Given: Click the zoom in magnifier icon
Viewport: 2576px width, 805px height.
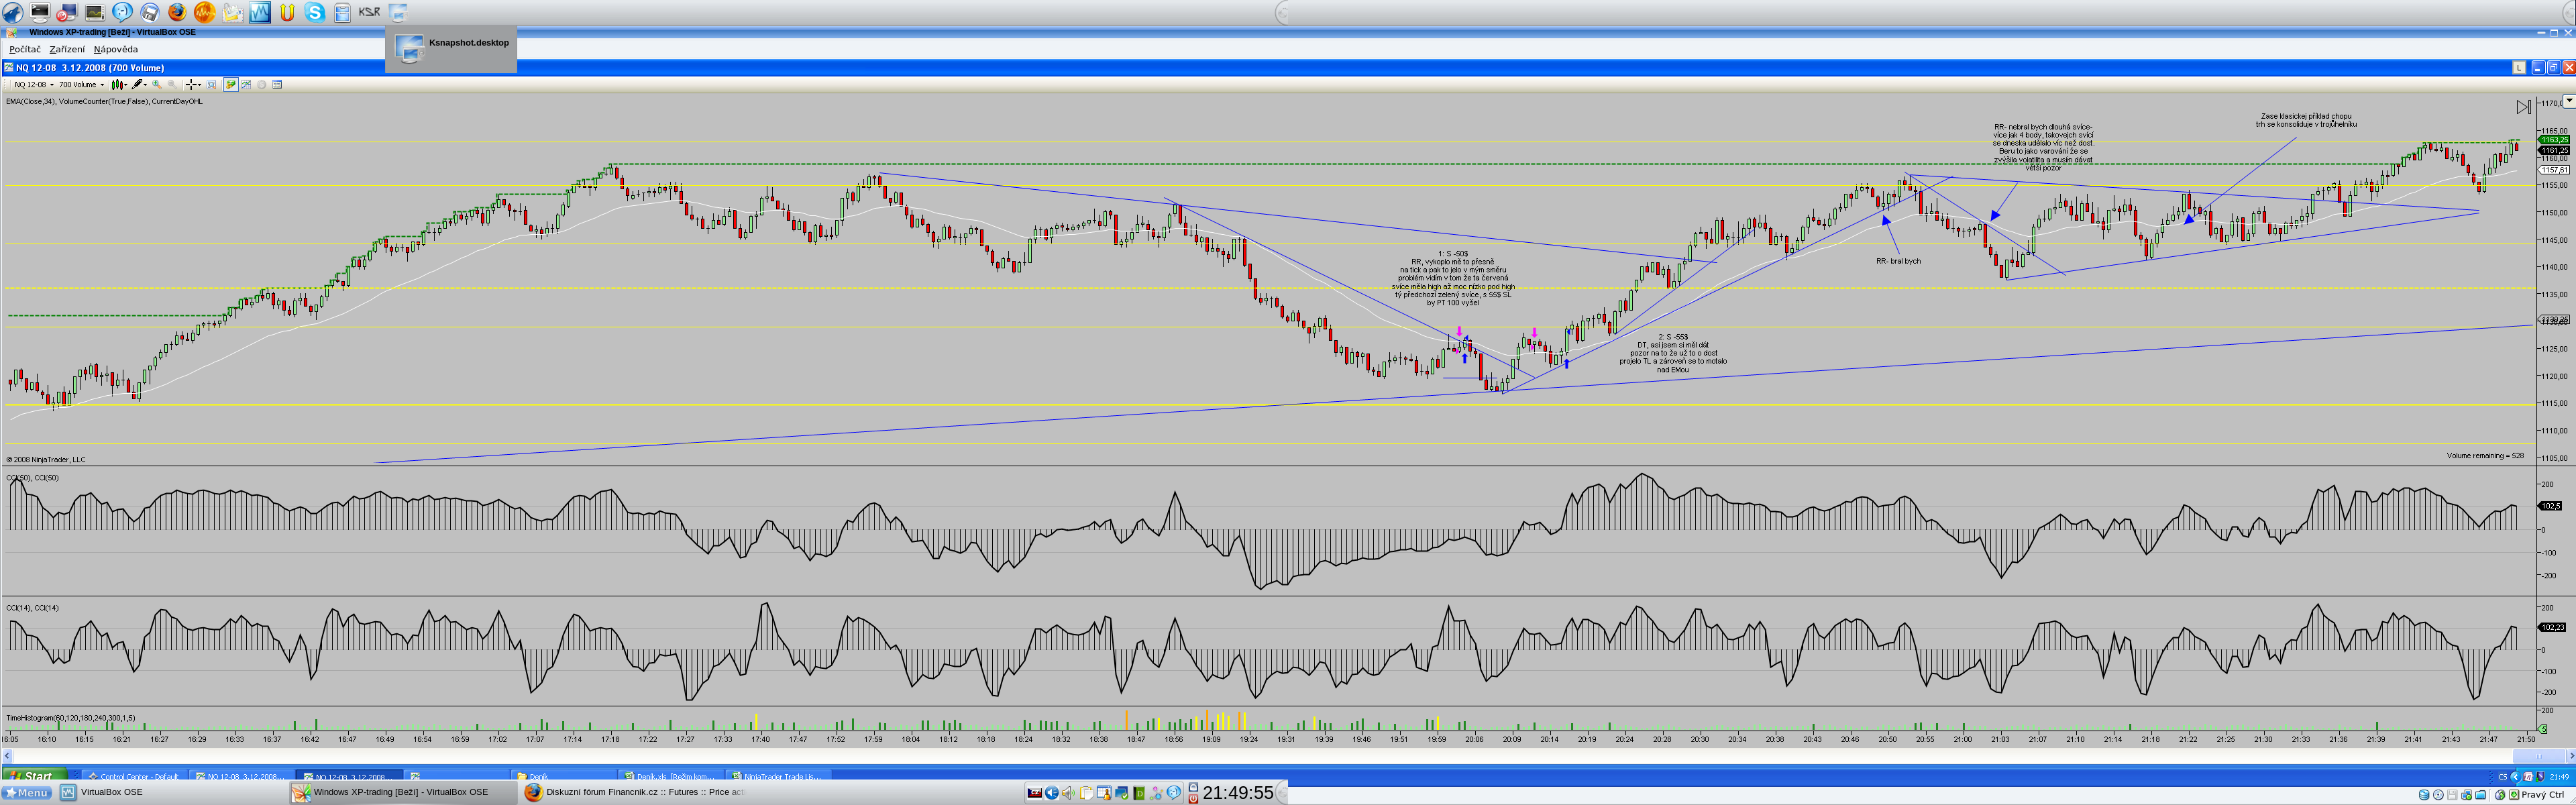Looking at the screenshot, I should point(156,85).
